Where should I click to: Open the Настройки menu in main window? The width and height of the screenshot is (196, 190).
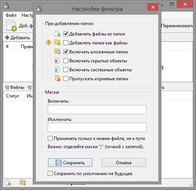[27, 15]
